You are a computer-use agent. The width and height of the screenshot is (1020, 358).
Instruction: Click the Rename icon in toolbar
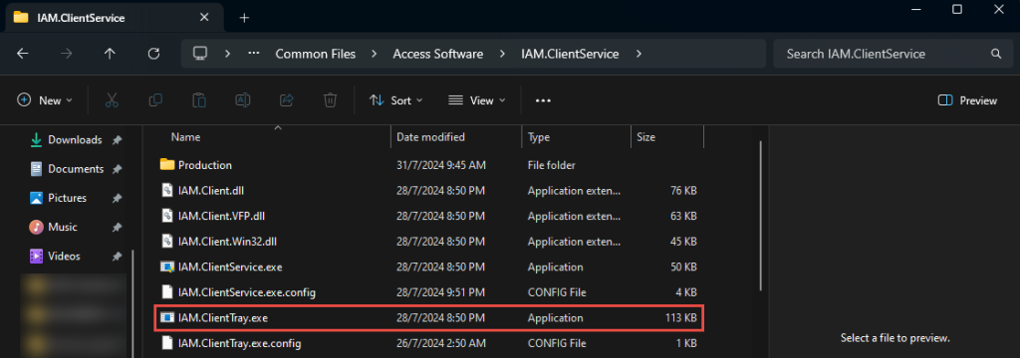(x=243, y=100)
